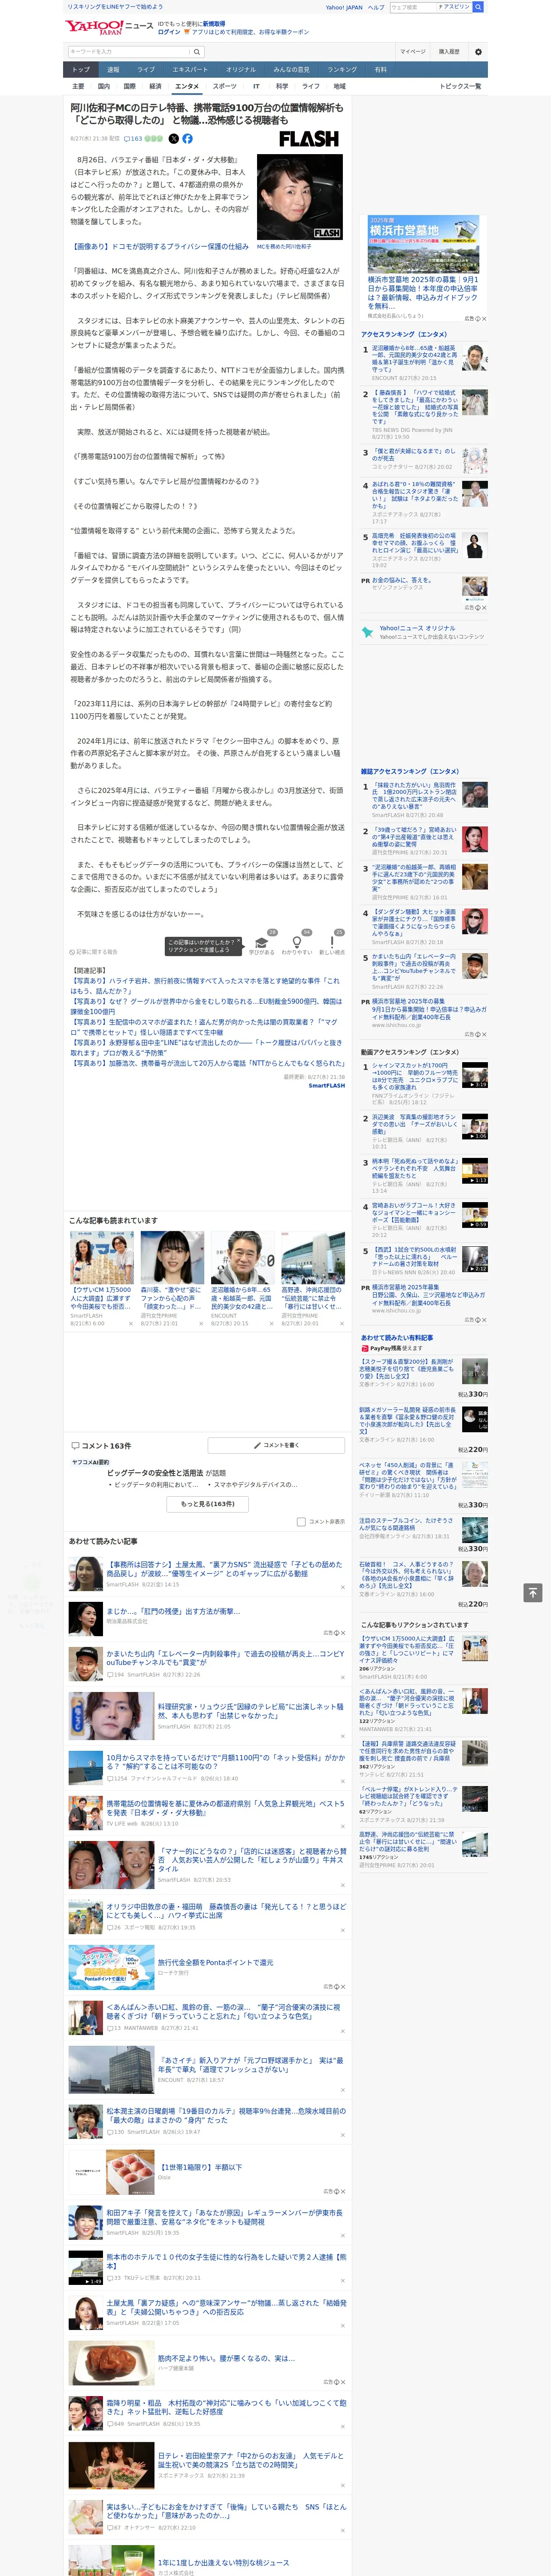This screenshot has width=551, height=2576.
Task: Open settings via the gear icon
Action: 478,51
